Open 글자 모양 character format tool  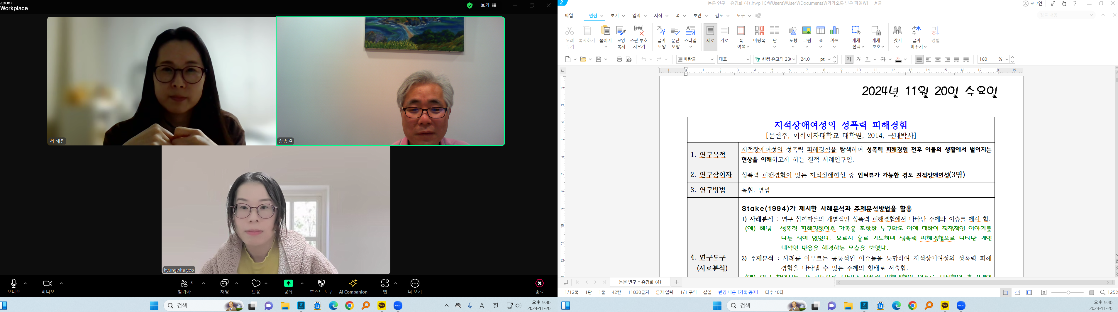pos(661,31)
